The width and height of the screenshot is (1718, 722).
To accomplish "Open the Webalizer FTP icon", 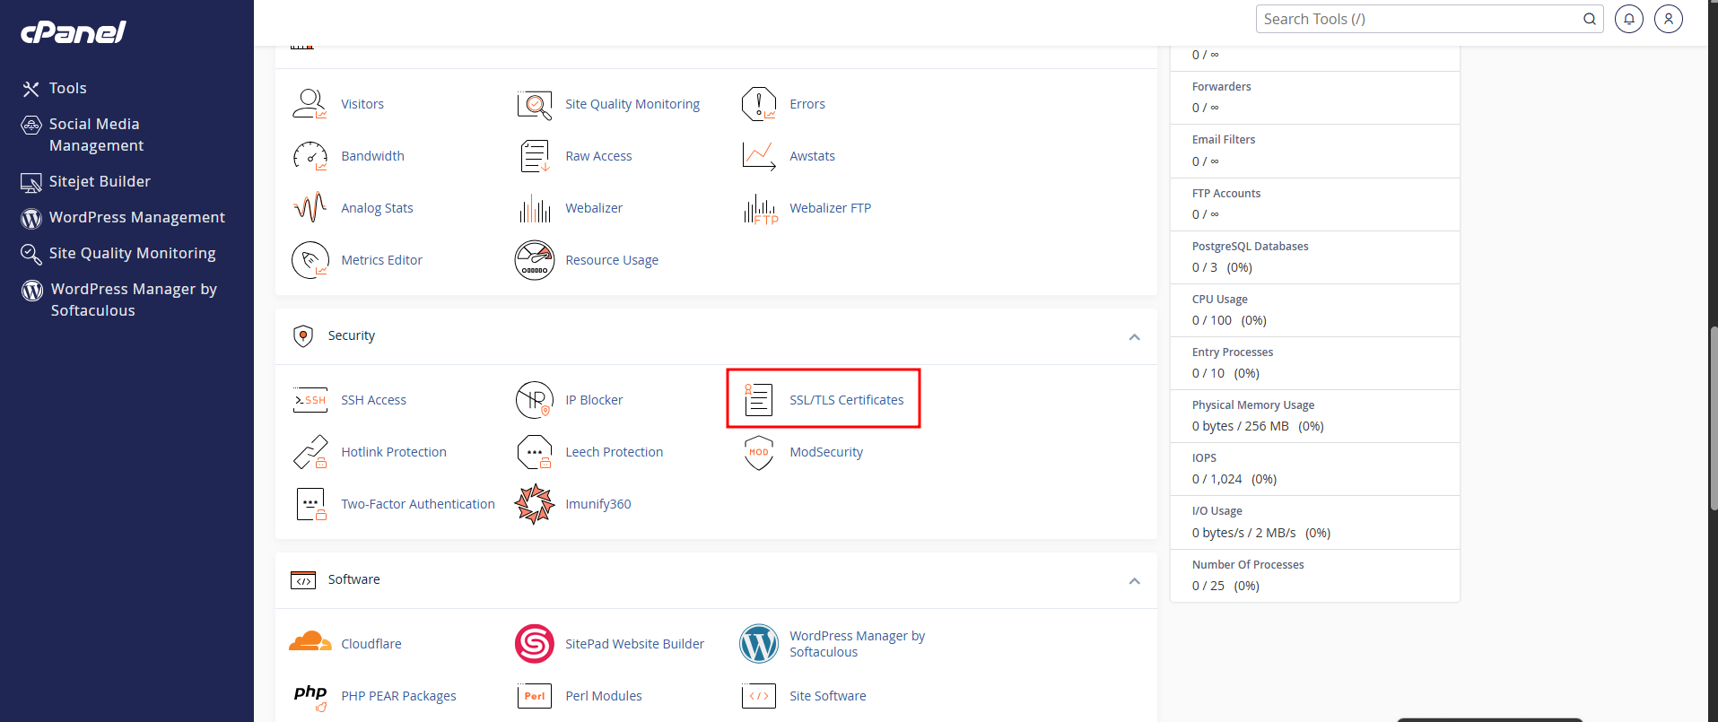I will [x=760, y=208].
